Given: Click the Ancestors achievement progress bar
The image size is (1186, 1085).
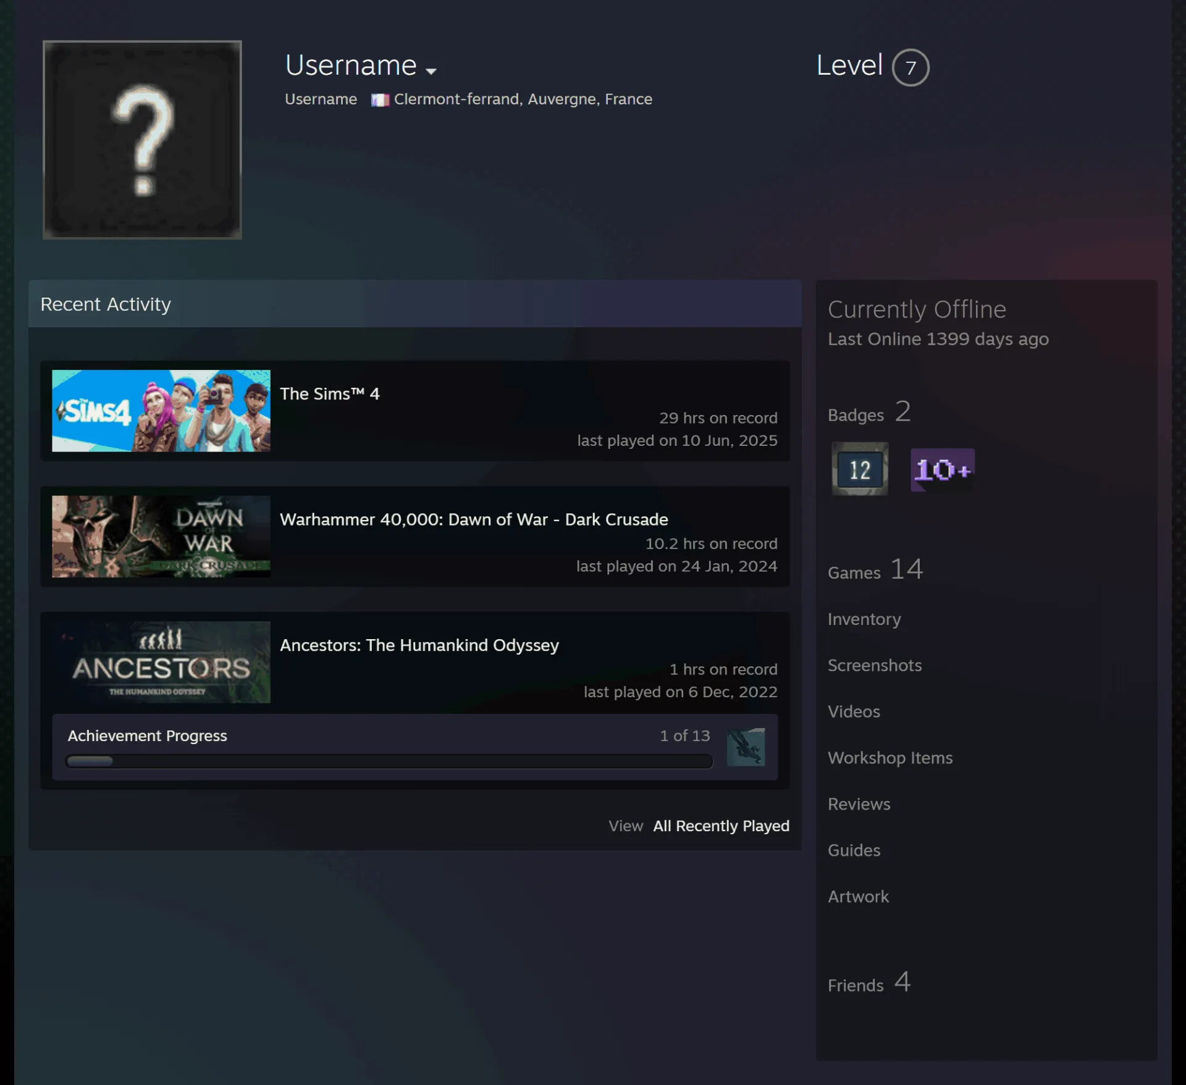Looking at the screenshot, I should tap(389, 761).
